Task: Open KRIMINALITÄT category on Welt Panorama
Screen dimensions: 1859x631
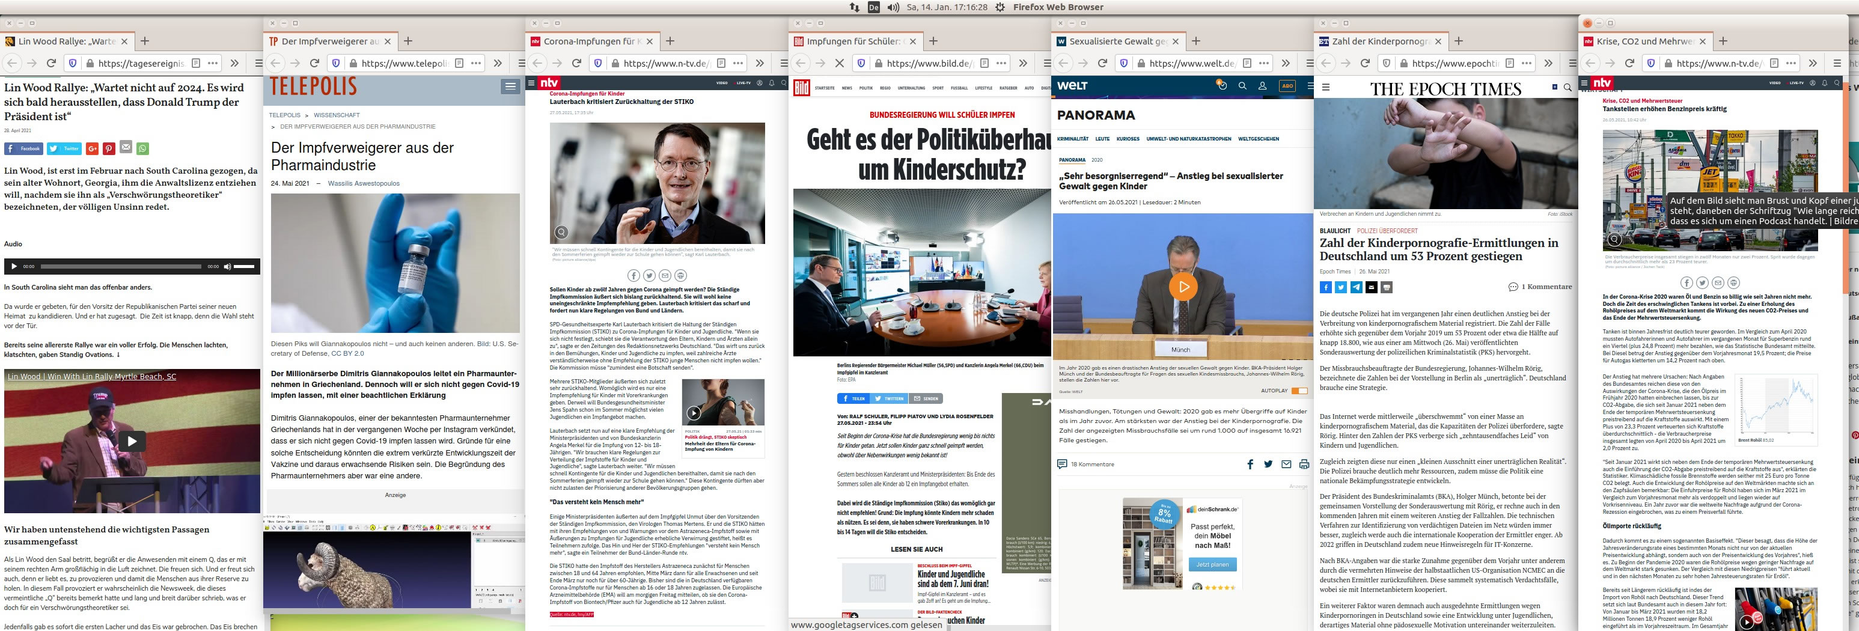Action: [1072, 139]
